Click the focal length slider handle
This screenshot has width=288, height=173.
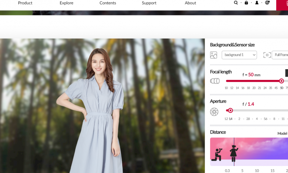pos(281,81)
